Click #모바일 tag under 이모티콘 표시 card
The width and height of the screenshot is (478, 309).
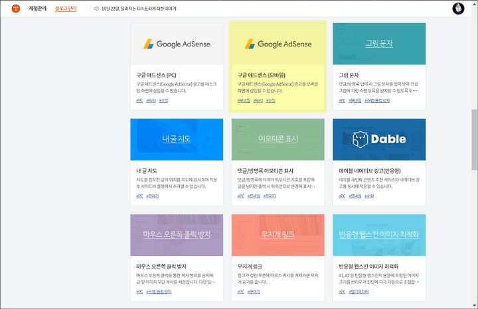pyautogui.click(x=254, y=196)
